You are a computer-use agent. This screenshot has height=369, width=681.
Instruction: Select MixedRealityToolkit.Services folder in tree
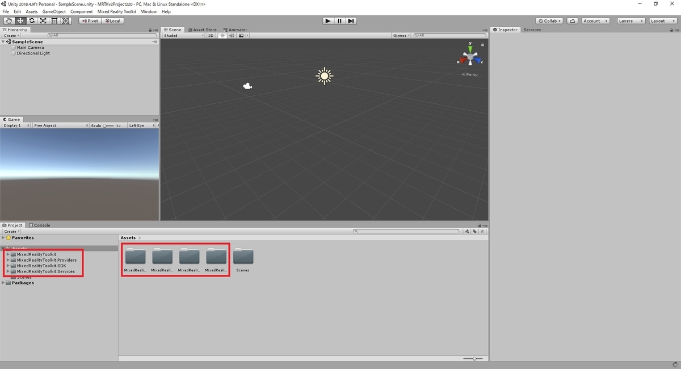click(x=45, y=271)
